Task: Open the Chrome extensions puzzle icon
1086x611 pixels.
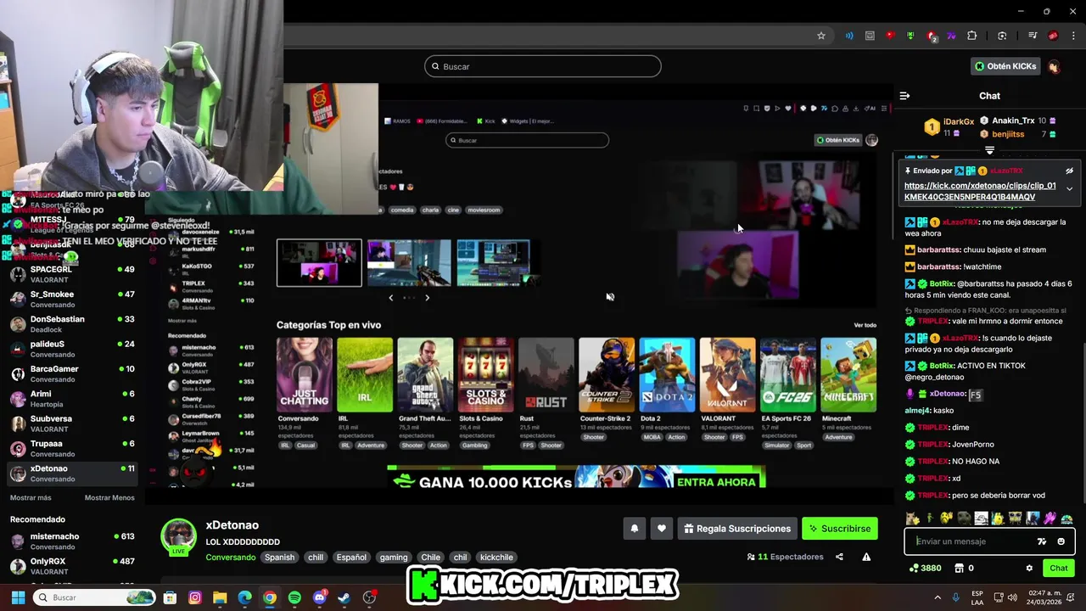Action: pos(972,36)
